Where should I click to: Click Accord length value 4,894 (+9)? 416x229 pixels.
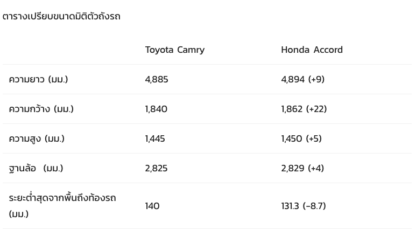302,79
